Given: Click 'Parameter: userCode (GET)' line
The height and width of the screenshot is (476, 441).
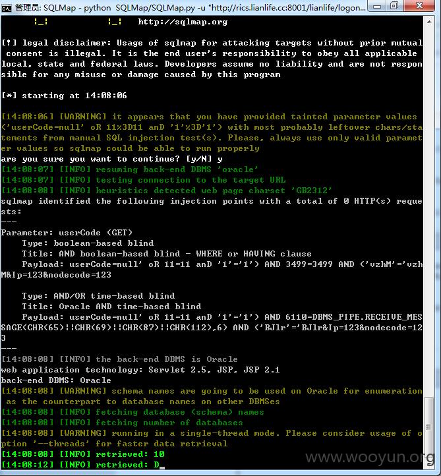Looking at the screenshot, I should (67, 233).
